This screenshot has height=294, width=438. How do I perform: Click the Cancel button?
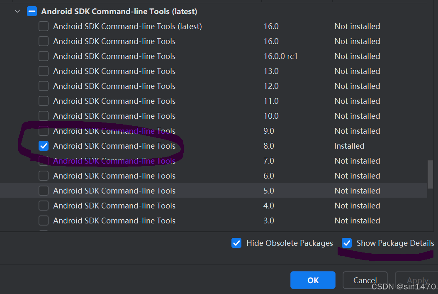pyautogui.click(x=365, y=280)
